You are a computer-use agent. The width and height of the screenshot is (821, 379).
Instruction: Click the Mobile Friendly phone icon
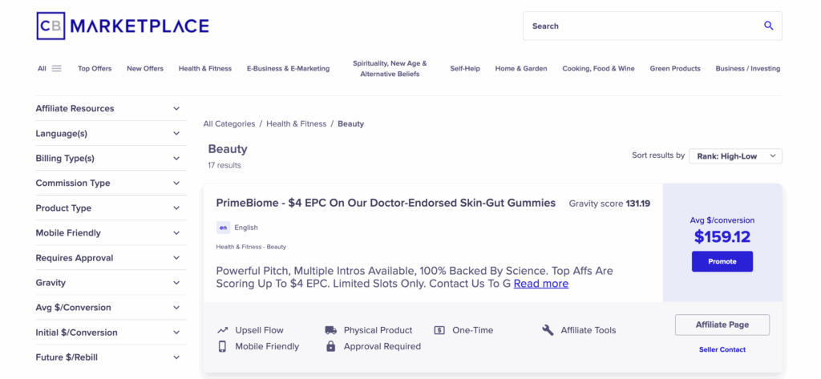[222, 346]
